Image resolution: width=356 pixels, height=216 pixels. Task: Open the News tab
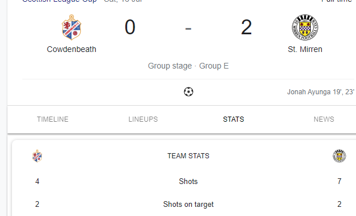click(x=324, y=119)
